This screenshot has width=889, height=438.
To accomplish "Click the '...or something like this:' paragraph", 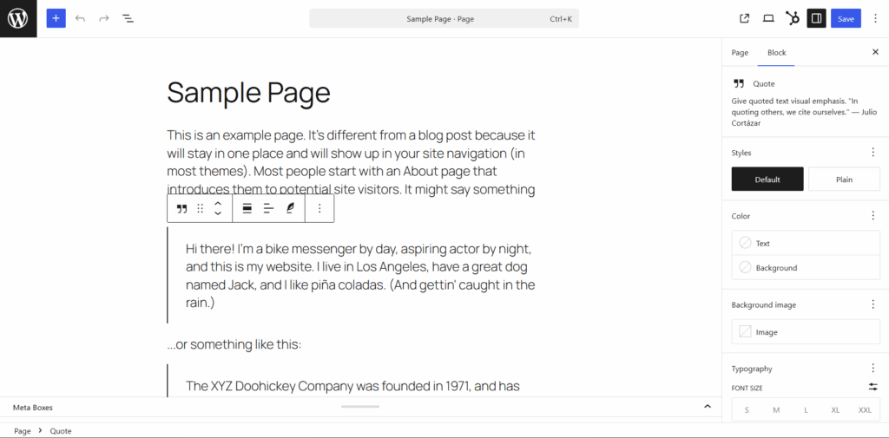I will click(x=234, y=344).
